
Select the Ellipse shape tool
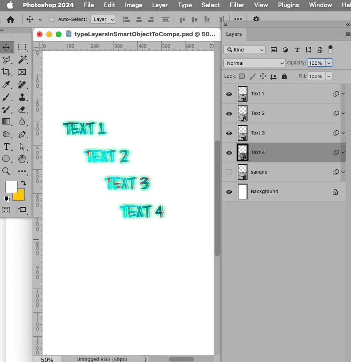pos(6,159)
